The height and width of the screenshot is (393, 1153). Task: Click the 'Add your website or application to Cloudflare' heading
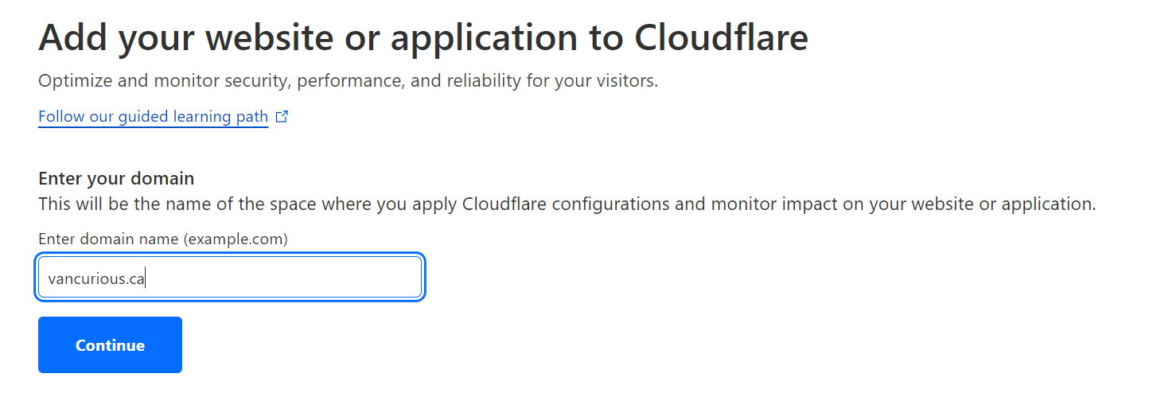[423, 37]
